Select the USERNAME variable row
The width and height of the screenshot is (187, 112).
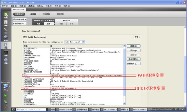tap(73, 101)
